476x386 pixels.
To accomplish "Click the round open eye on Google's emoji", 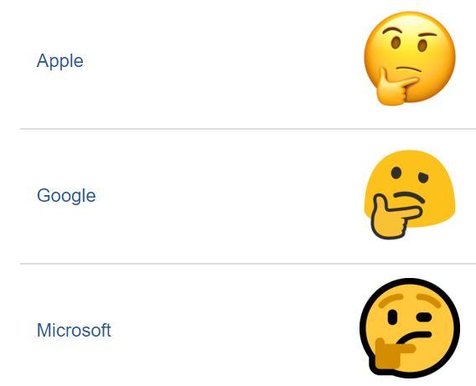I will point(396,172).
